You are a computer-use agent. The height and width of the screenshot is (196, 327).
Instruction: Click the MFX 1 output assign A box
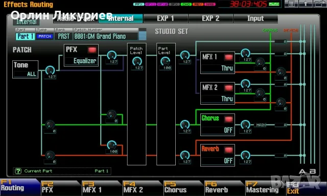[x=281, y=54]
